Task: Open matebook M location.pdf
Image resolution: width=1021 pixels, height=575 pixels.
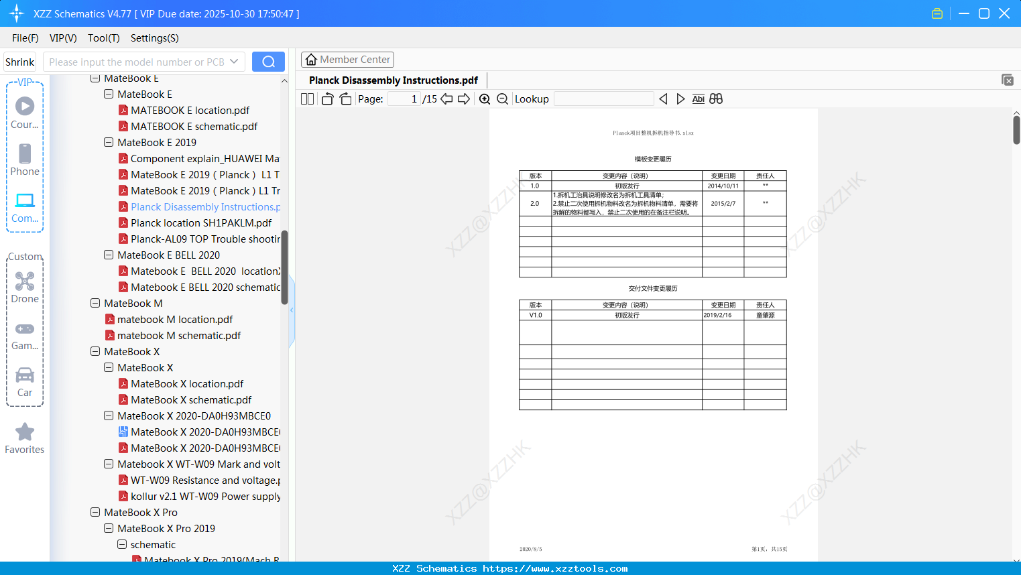Action: tap(175, 320)
